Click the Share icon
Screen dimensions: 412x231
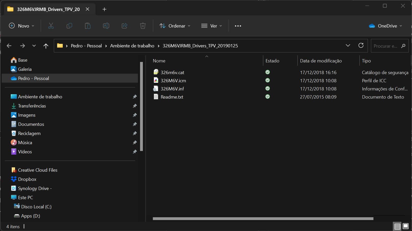pyautogui.click(x=124, y=26)
